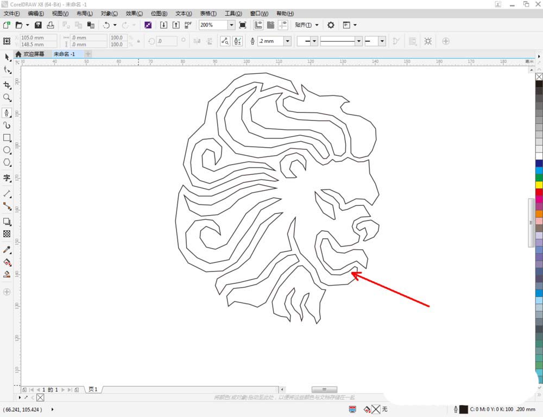Open the line style dropdown
This screenshot has height=417, width=543.
pos(359,41)
